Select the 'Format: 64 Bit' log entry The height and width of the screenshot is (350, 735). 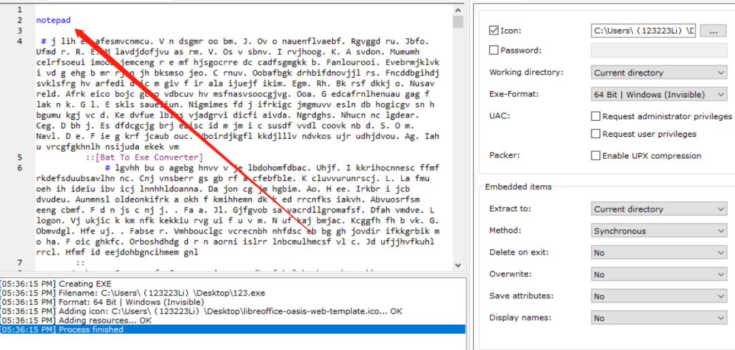[x=233, y=302]
